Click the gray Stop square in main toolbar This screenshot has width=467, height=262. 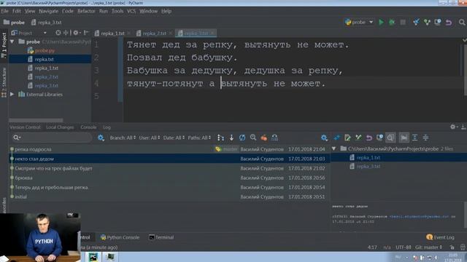[403, 23]
